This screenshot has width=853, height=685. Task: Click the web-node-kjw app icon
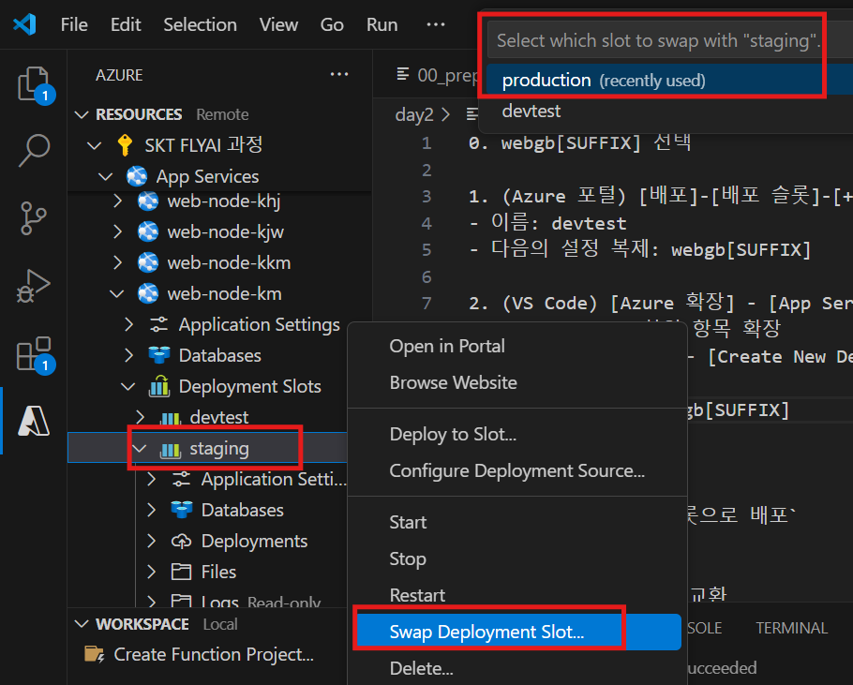148,231
